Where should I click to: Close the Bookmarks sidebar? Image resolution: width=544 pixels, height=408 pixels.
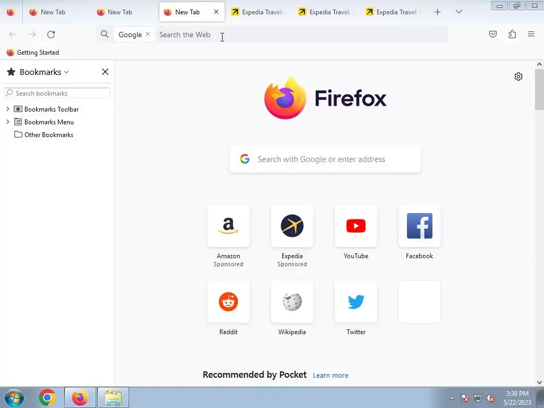[x=105, y=72]
